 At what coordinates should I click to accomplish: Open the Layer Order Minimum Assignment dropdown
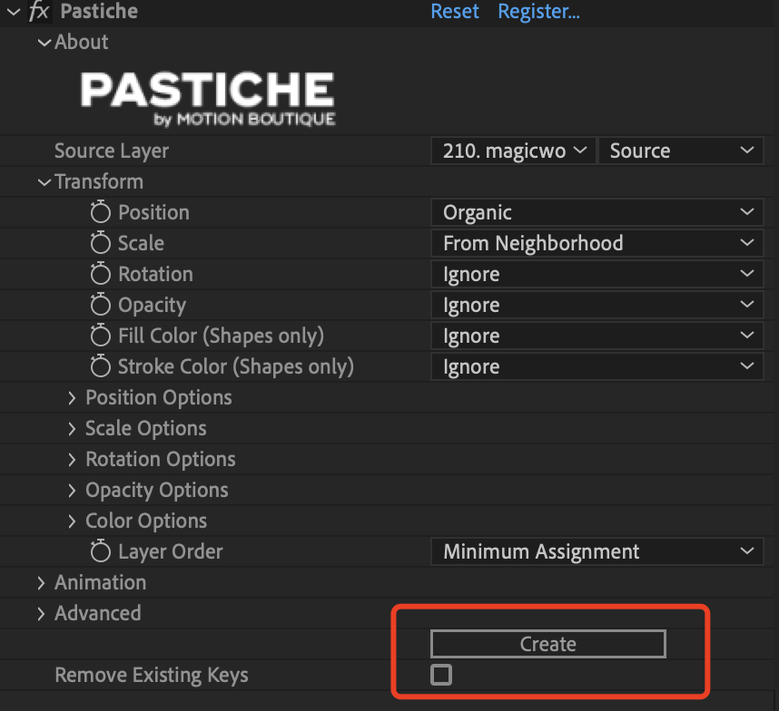597,552
